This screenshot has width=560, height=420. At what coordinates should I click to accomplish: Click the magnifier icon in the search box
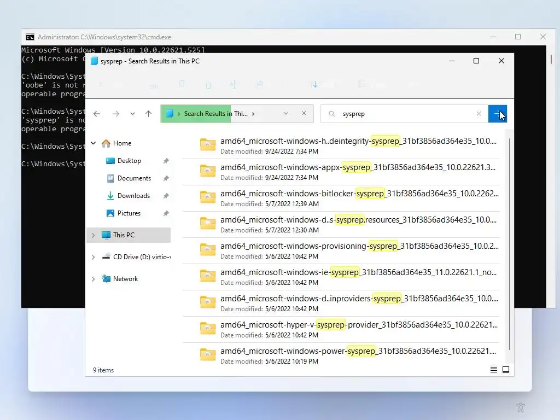[332, 114]
